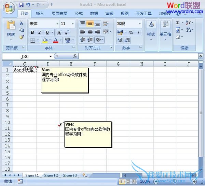Open the 数字 dialog launcher

pos(140,47)
